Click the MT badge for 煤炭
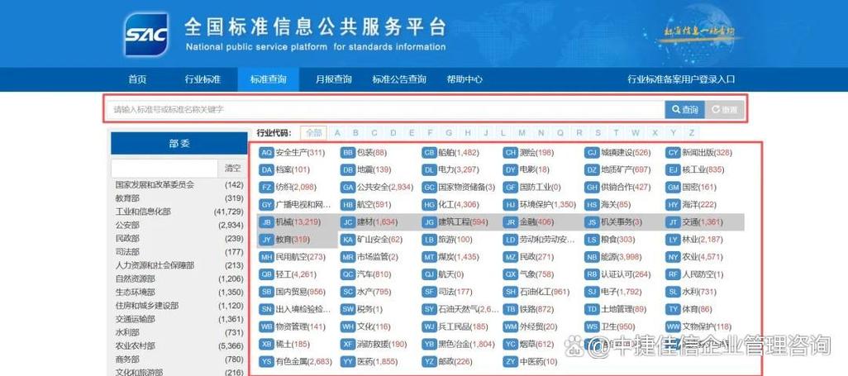 point(430,257)
